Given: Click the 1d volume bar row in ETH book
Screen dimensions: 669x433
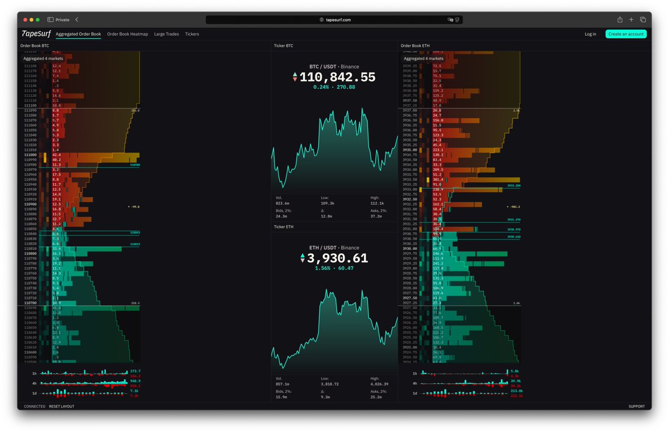Looking at the screenshot, I should tap(464, 393).
